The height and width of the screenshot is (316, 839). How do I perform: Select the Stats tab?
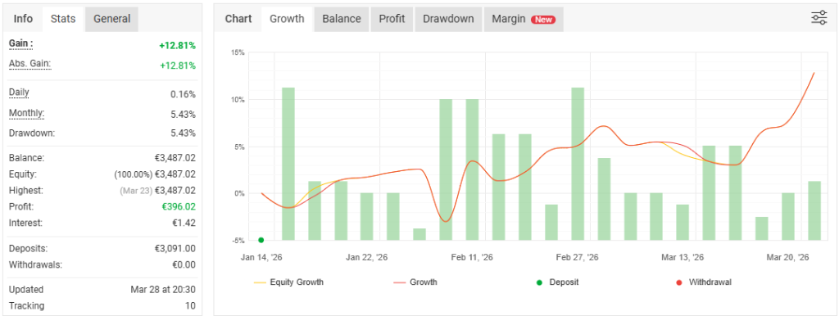pos(63,19)
